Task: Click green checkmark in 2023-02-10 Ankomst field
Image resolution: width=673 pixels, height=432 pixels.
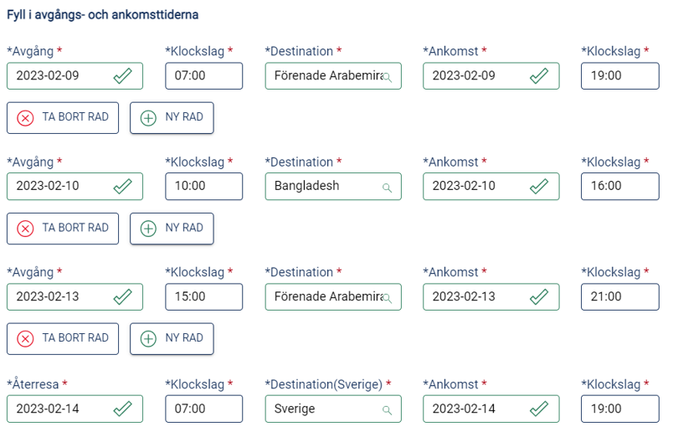Action: point(539,187)
